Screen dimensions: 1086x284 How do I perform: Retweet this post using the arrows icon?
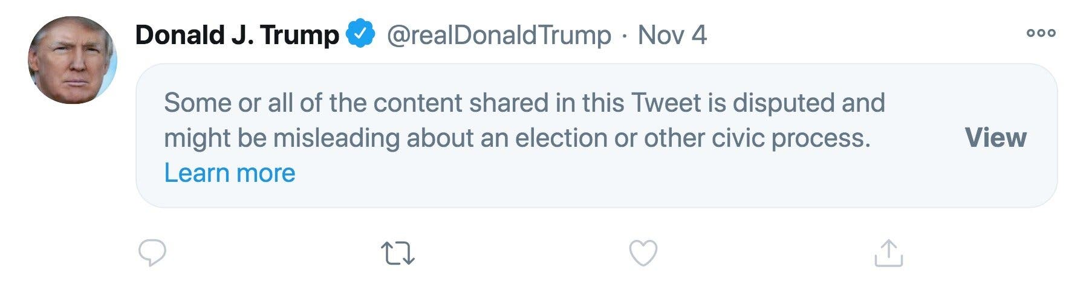398,253
